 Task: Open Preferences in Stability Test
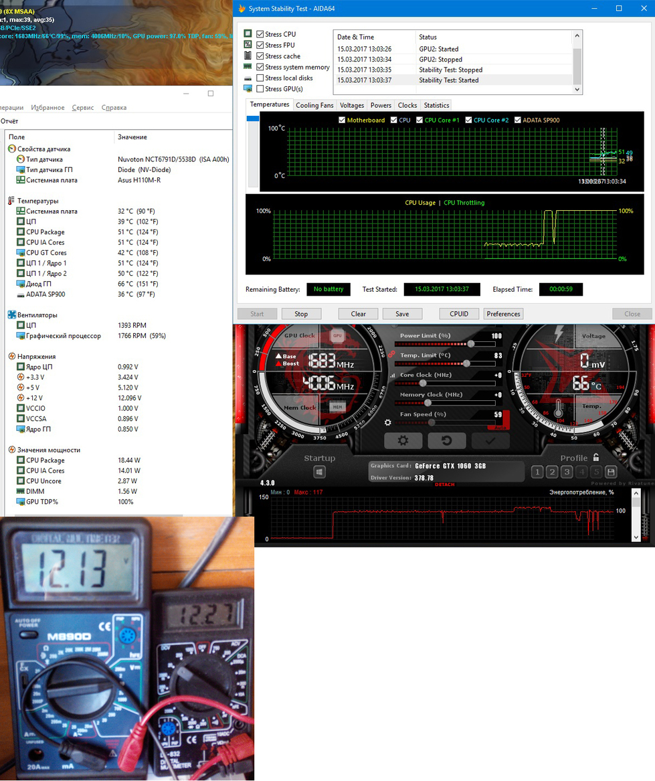[504, 314]
